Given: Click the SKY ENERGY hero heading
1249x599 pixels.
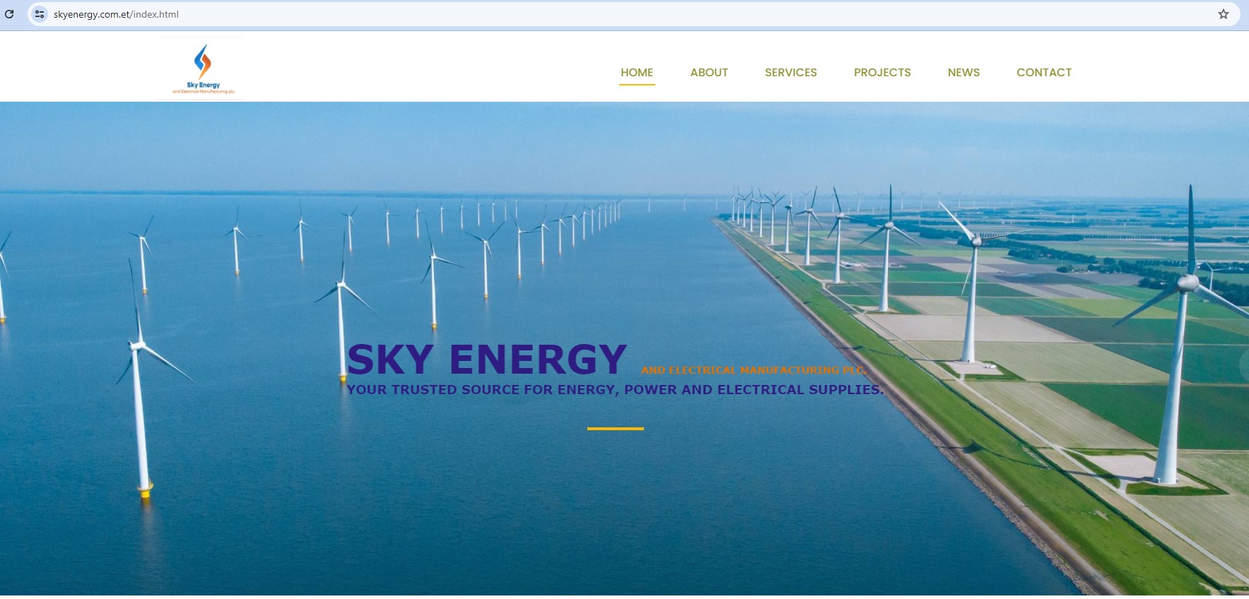Looking at the screenshot, I should tap(487, 359).
